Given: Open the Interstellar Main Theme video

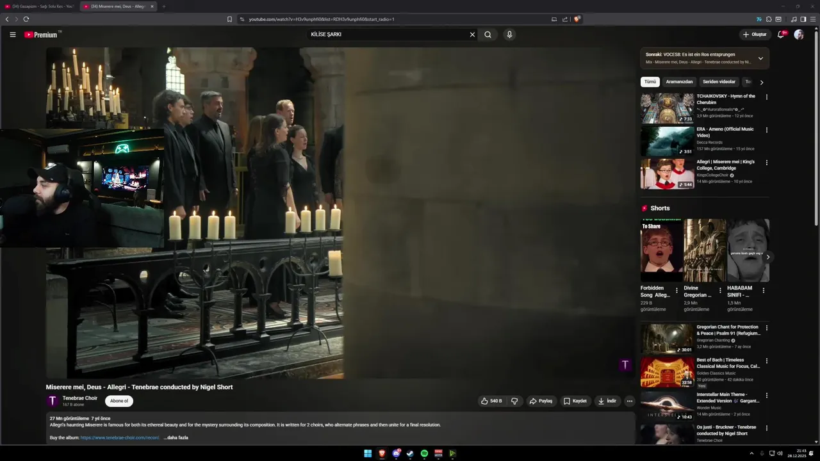Looking at the screenshot, I should (x=667, y=406).
